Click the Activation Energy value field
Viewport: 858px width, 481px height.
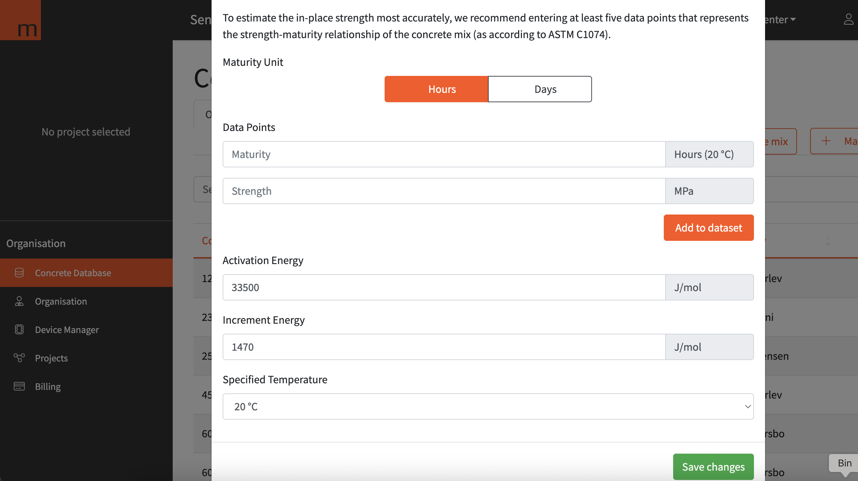click(x=444, y=287)
